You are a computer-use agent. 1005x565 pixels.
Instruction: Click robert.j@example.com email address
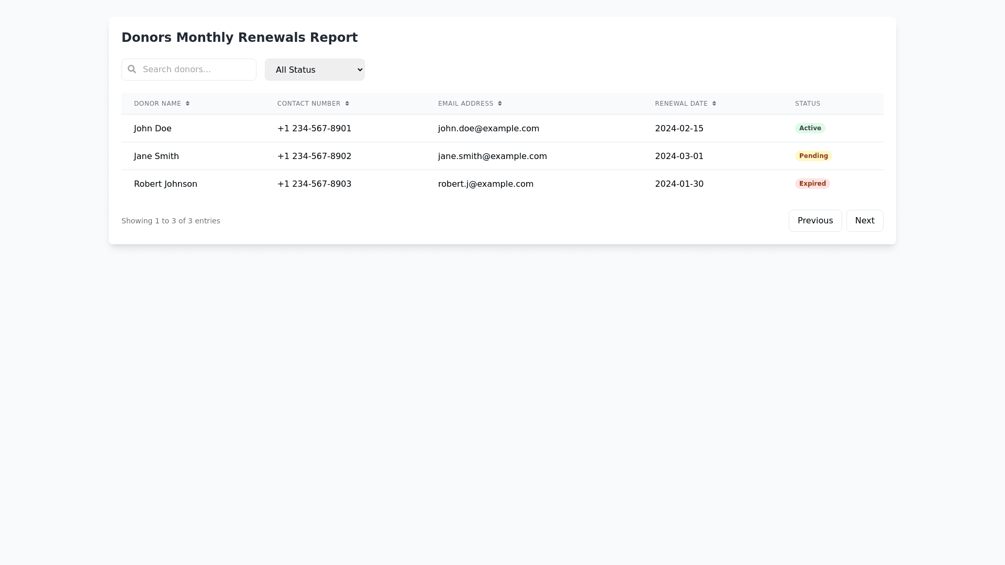click(485, 184)
